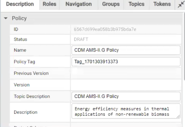Click the empty Version value cell

[x=126, y=85]
